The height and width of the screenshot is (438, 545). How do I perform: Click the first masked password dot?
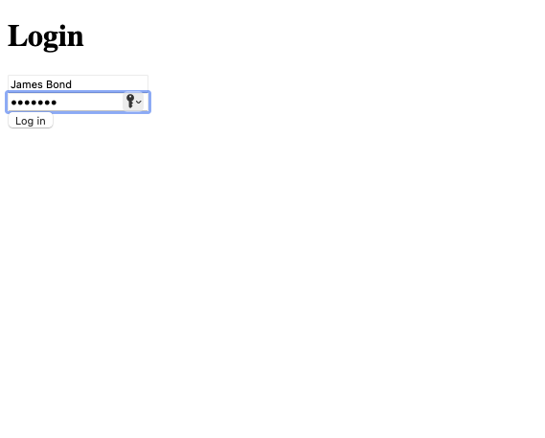click(14, 103)
